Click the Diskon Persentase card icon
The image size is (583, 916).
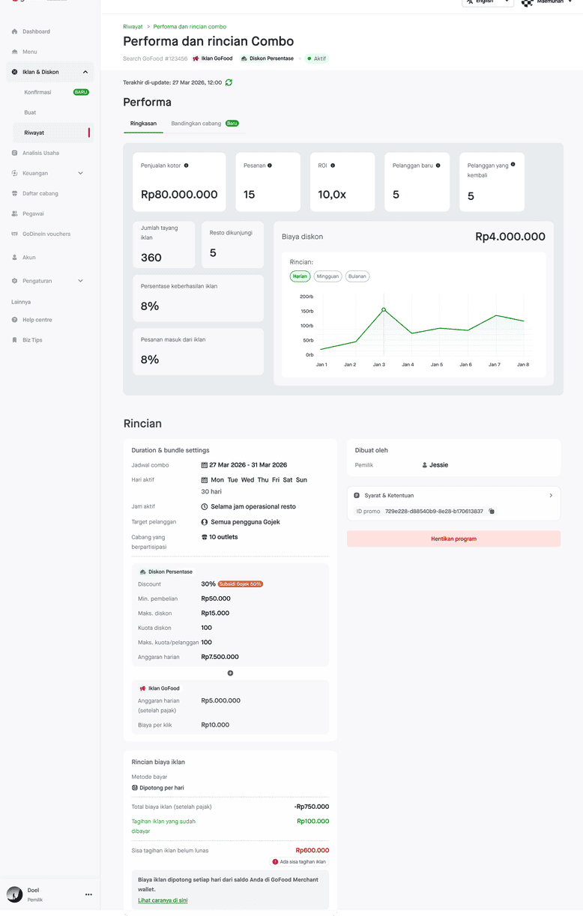click(142, 571)
